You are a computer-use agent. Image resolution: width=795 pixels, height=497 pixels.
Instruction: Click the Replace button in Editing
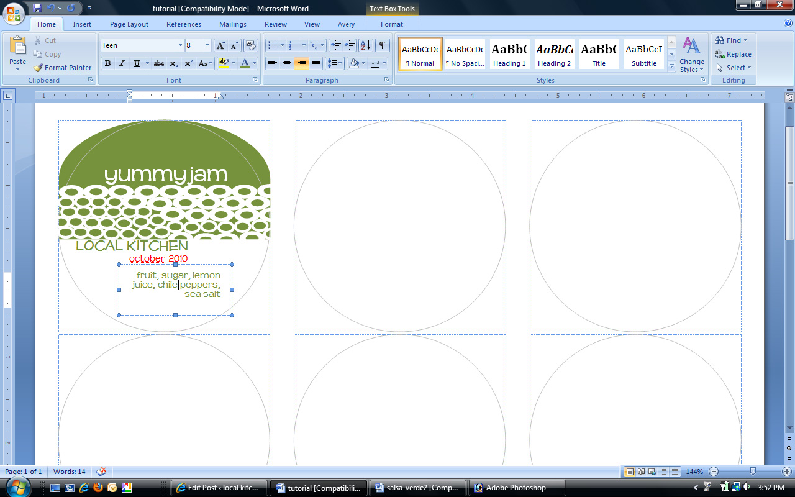click(734, 54)
